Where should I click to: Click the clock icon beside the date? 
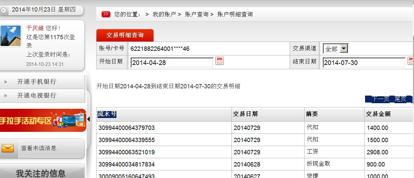point(3,10)
